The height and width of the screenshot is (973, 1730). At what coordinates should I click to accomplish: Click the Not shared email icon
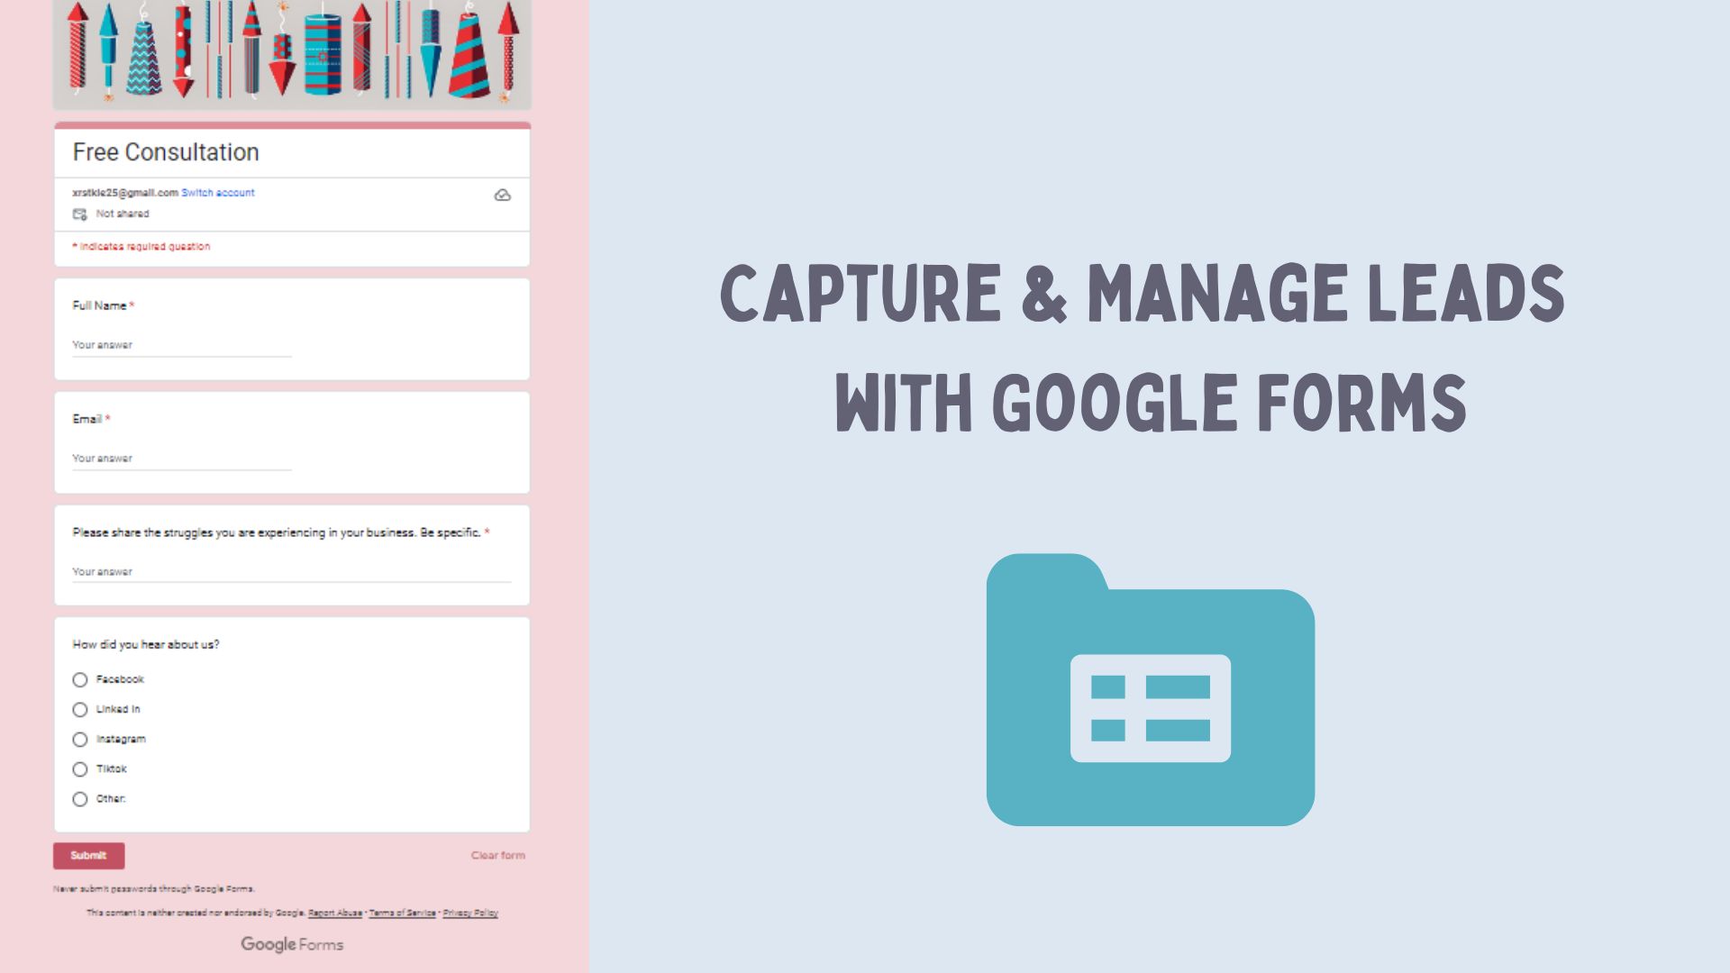[x=80, y=214]
